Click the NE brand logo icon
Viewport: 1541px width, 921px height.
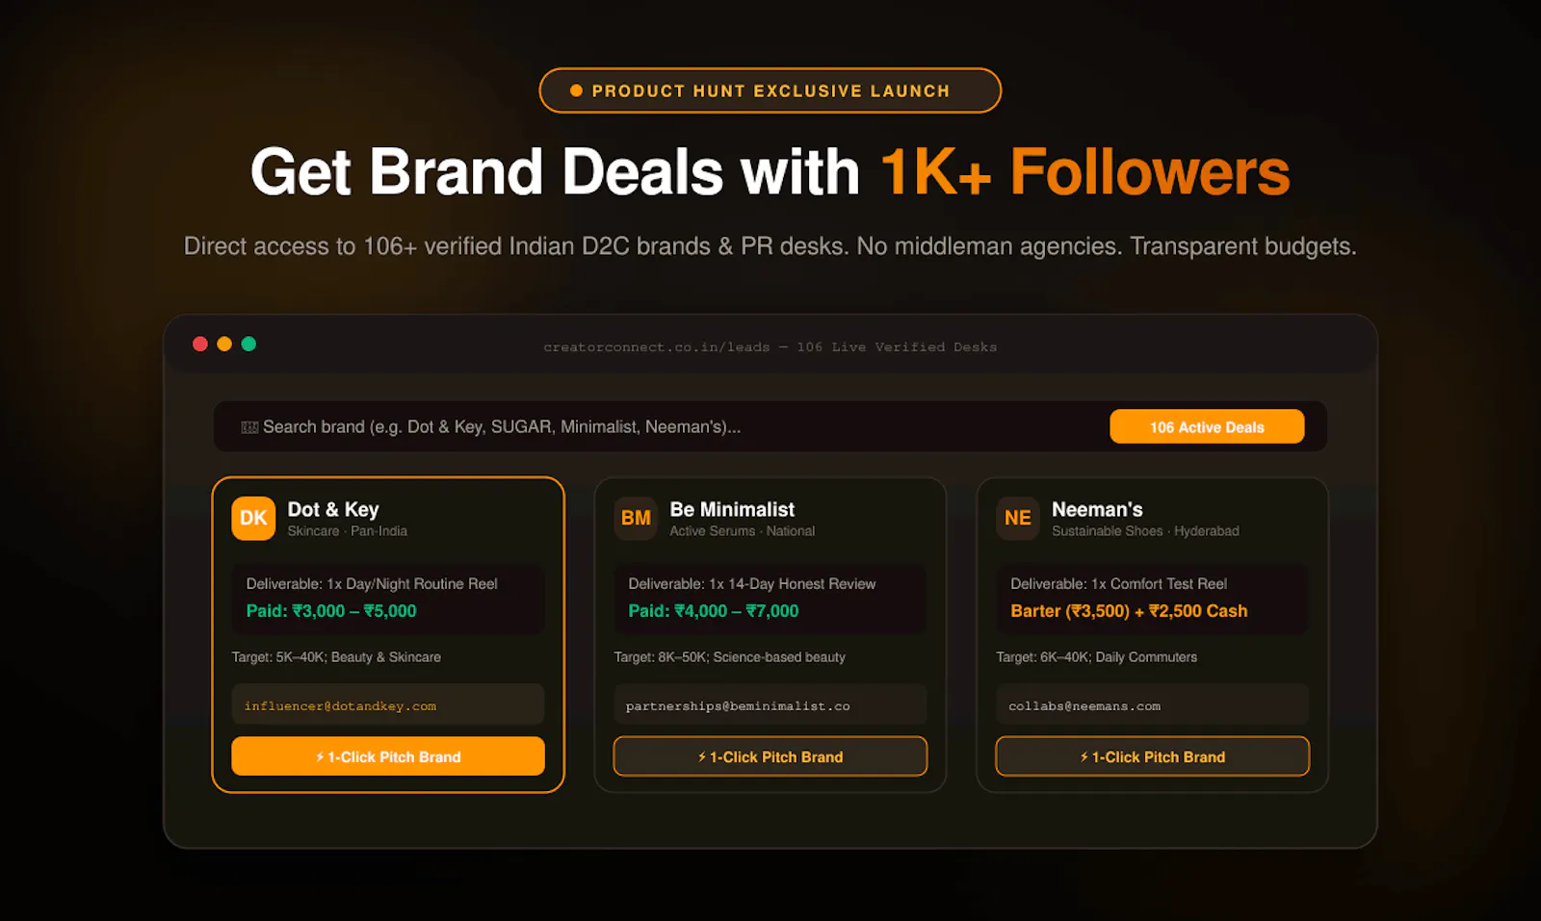click(1018, 518)
